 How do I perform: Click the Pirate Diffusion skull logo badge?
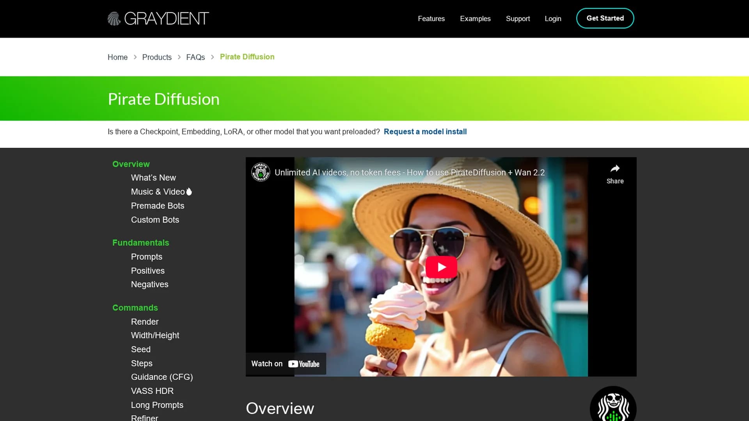point(613,404)
